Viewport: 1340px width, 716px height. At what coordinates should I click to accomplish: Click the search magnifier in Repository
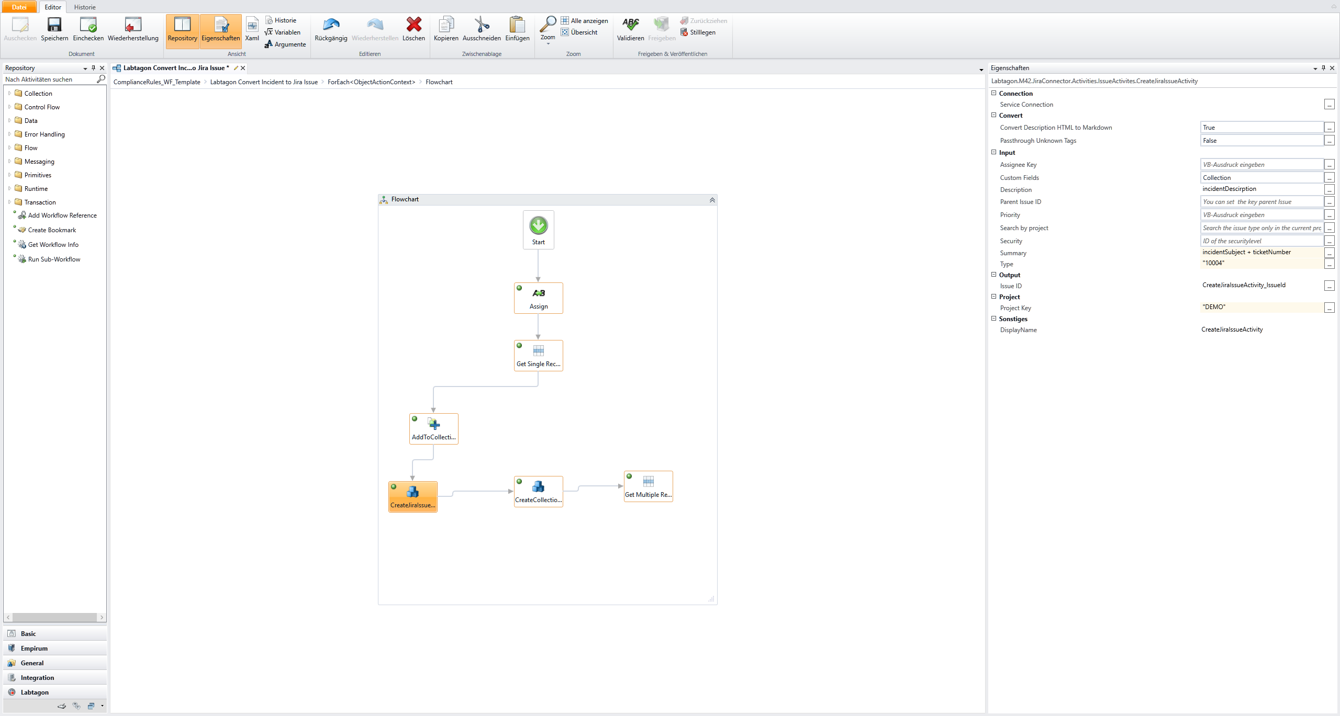click(x=101, y=79)
